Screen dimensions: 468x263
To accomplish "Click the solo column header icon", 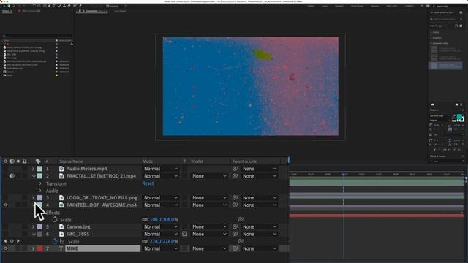I will click(18, 161).
